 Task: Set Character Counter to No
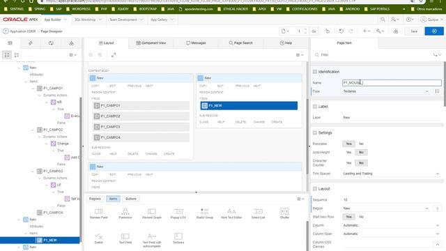coord(361,163)
